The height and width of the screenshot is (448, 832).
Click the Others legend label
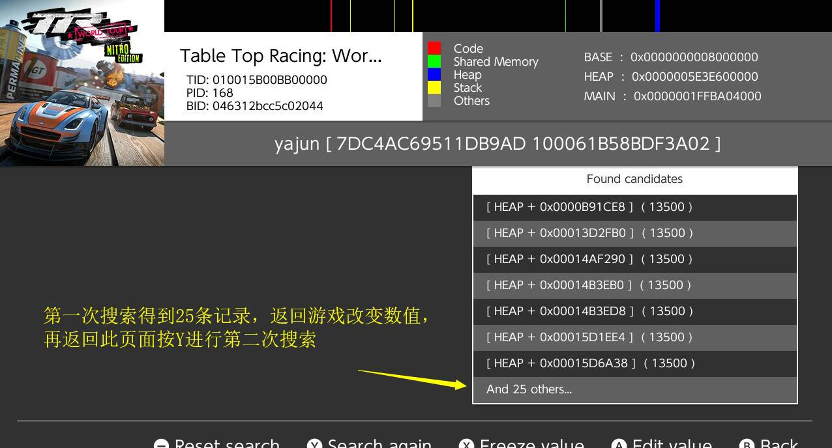click(471, 101)
